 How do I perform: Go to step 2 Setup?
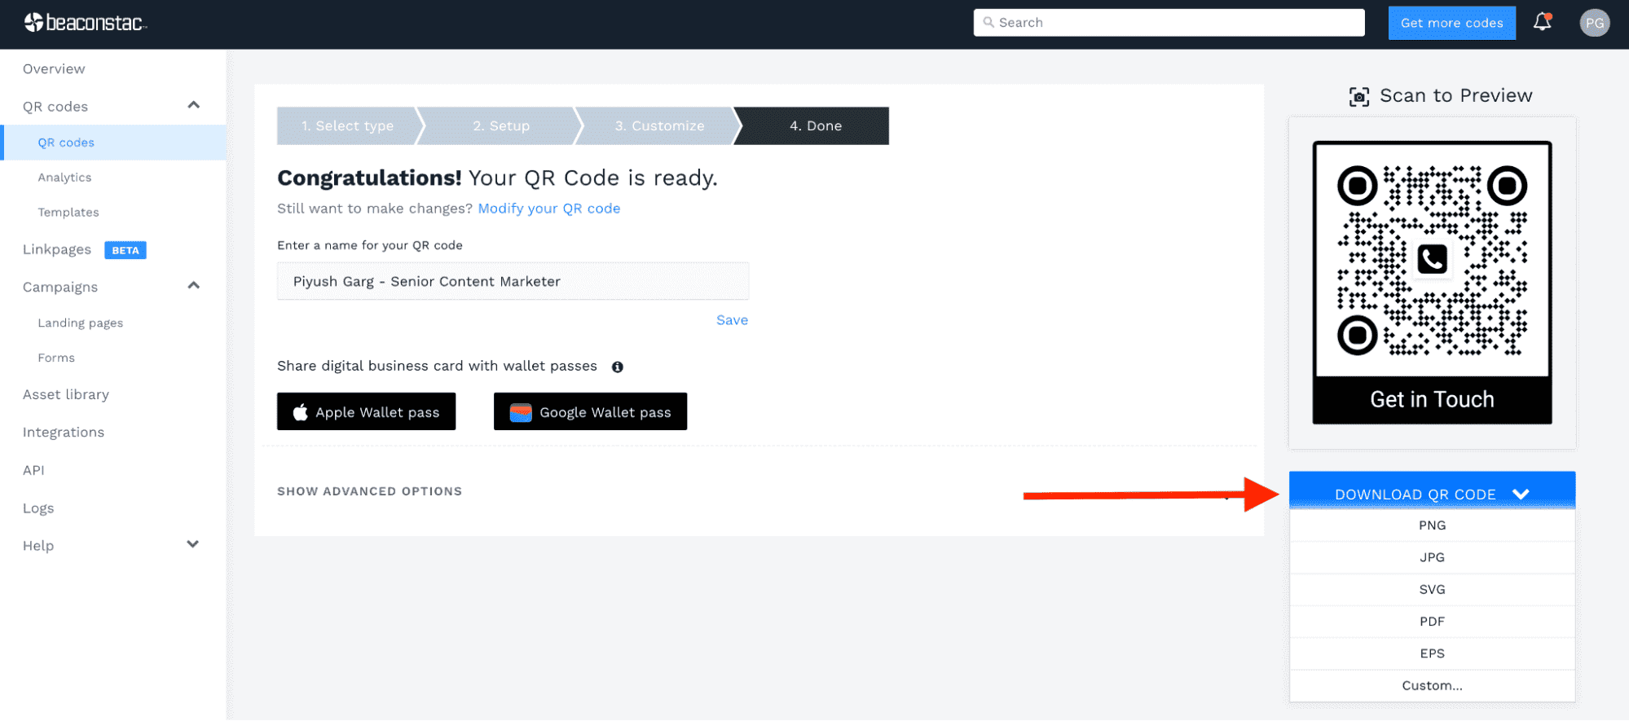point(501,125)
